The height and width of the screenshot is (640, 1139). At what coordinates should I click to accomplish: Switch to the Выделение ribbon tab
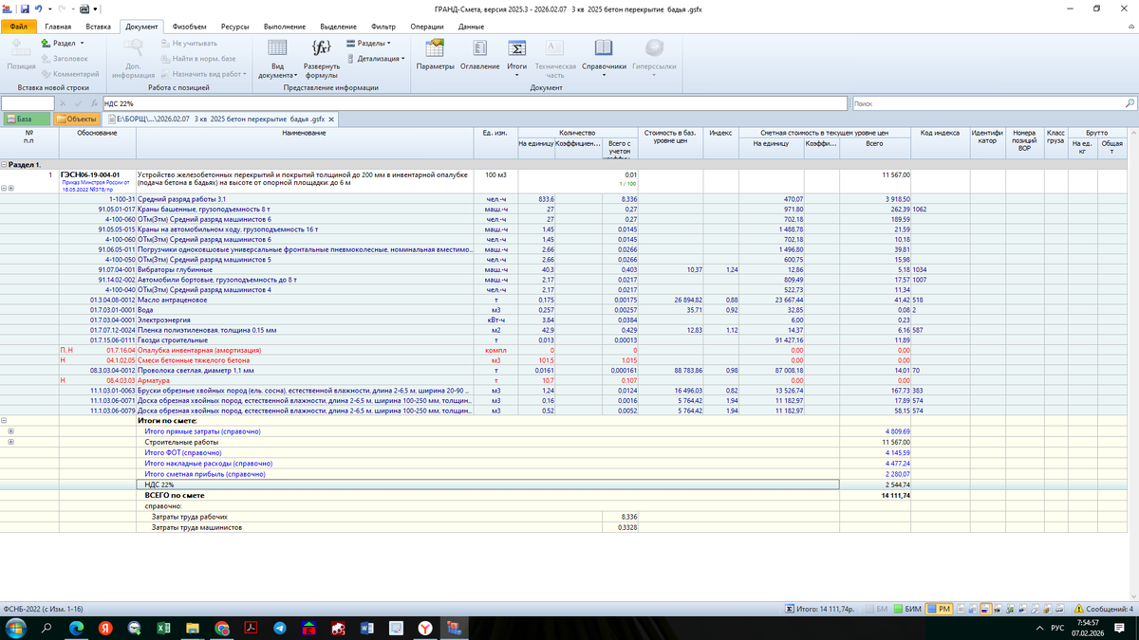[x=339, y=27]
